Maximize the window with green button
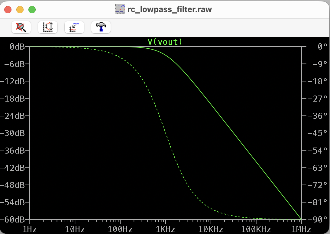 pos(32,10)
